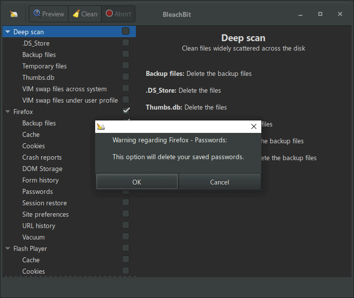The height and width of the screenshot is (298, 354).
Task: Toggle Site preferences checkbox
Action: click(x=126, y=214)
